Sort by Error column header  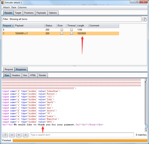(62, 26)
